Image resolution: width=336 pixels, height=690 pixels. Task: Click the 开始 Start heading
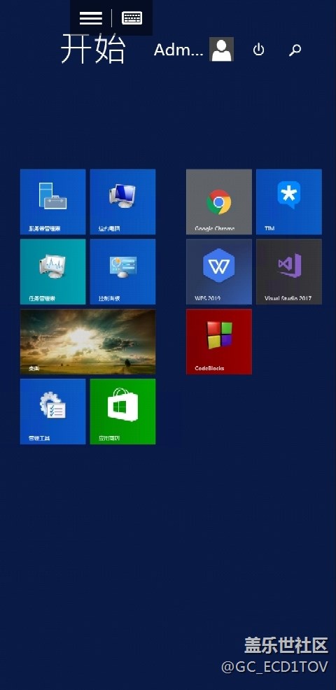(x=93, y=48)
